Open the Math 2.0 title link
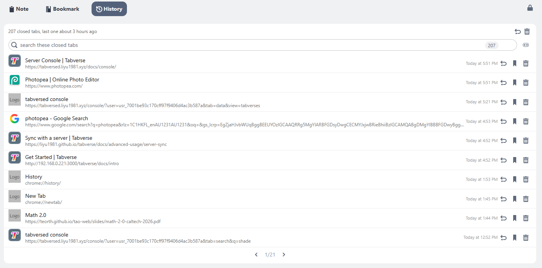Screen dimensions: 542x268 pos(36,215)
